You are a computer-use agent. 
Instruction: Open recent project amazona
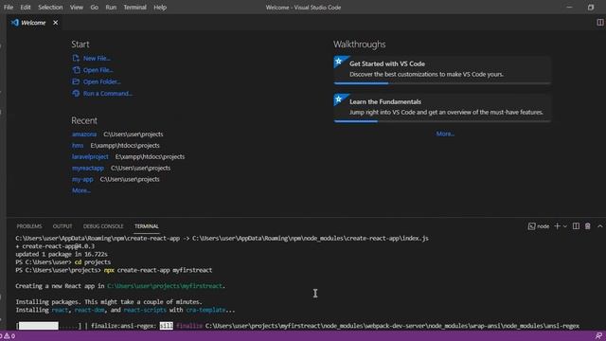84,135
